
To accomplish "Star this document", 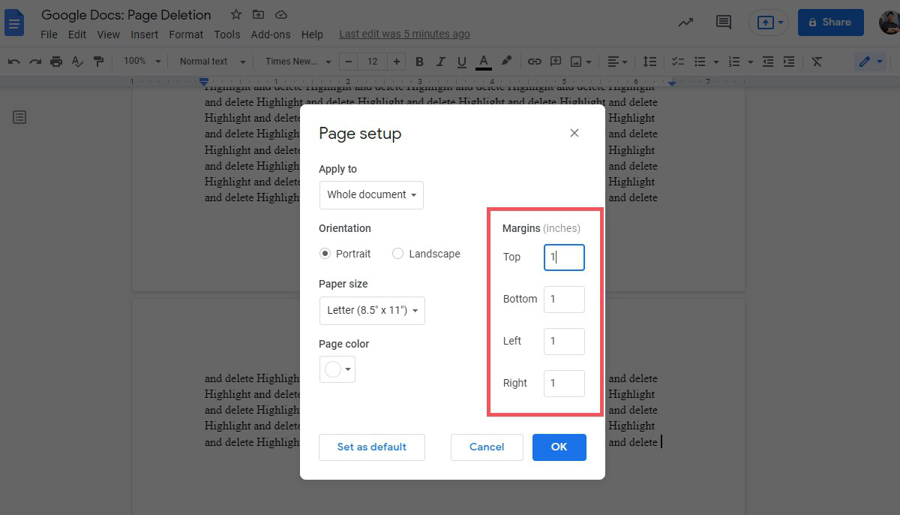I will 236,15.
